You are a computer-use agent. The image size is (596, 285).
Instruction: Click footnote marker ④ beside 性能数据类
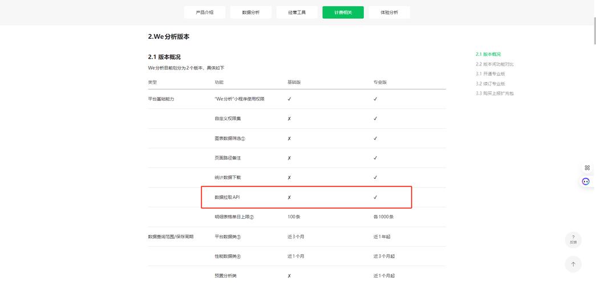(239, 256)
